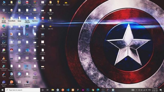The height and width of the screenshot is (92, 164).
Task: Open the HMS-Race folder
Action: (12, 3)
